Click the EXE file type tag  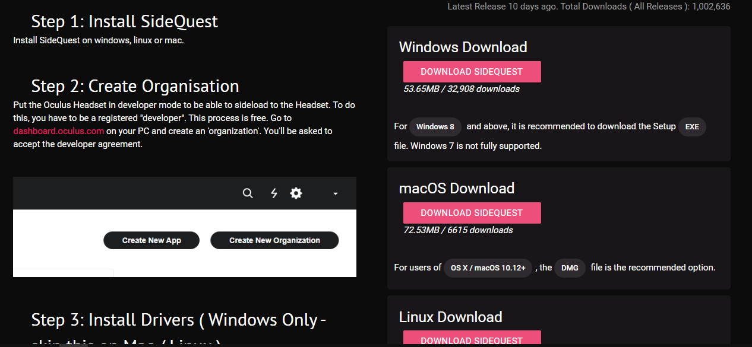click(x=692, y=127)
